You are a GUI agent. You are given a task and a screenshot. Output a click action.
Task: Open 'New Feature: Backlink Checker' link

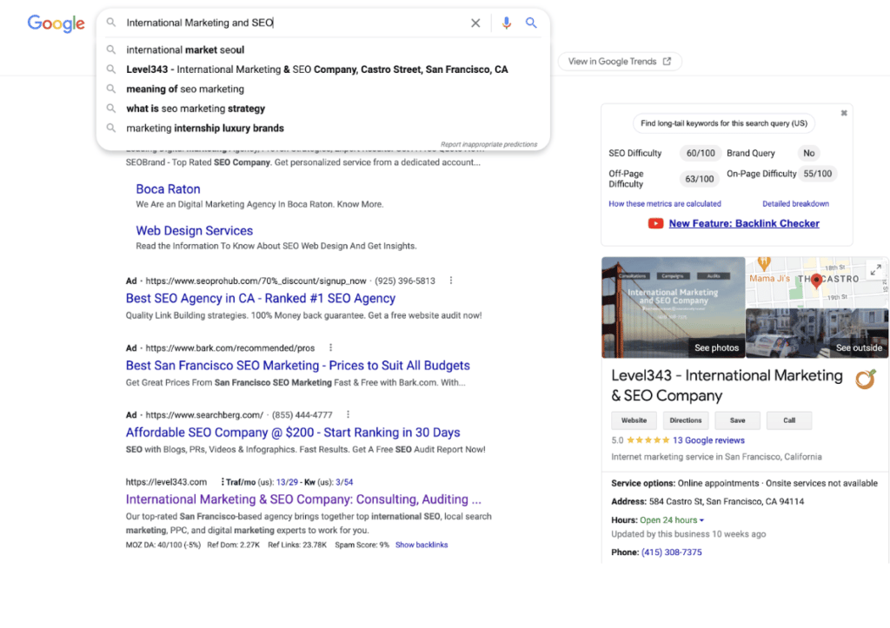tap(744, 223)
